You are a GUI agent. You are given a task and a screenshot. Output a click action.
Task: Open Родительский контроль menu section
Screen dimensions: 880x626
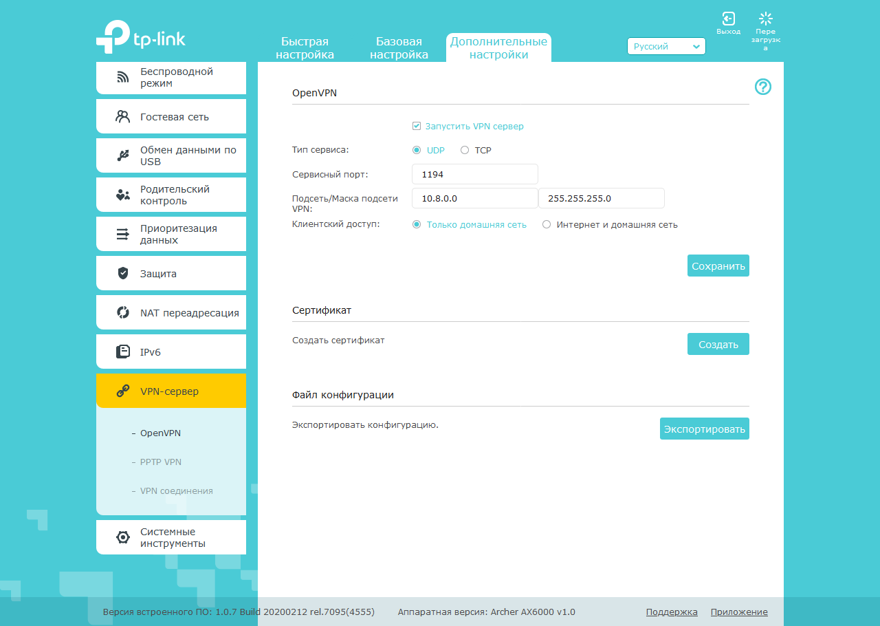coord(171,195)
